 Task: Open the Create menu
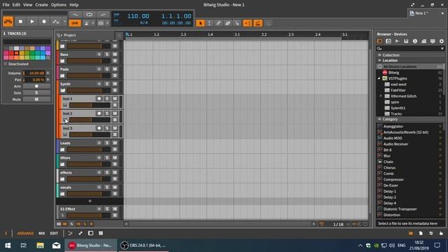click(42, 5)
